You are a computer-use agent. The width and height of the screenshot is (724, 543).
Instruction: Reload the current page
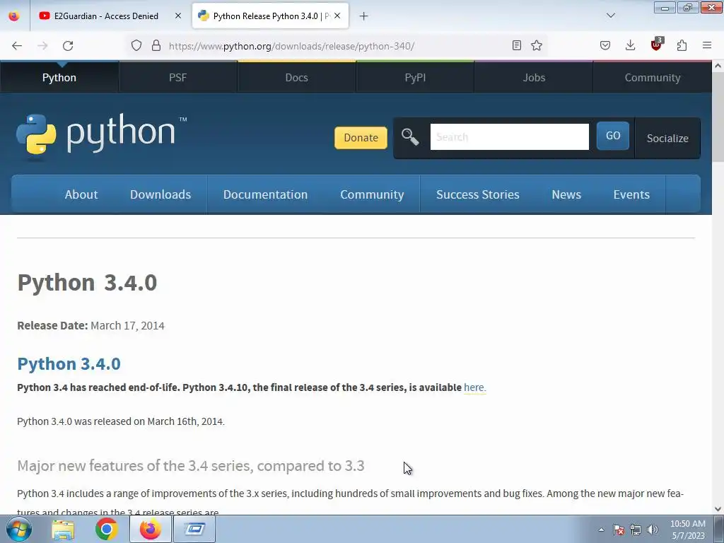[x=68, y=46]
